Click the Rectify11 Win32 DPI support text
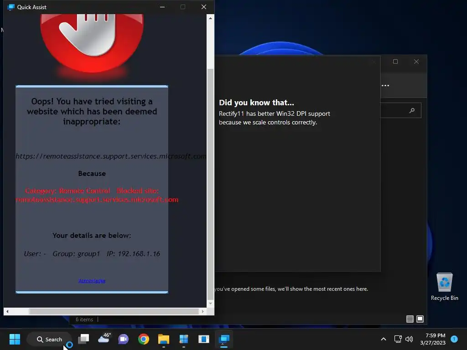The width and height of the screenshot is (467, 350). coord(274,118)
